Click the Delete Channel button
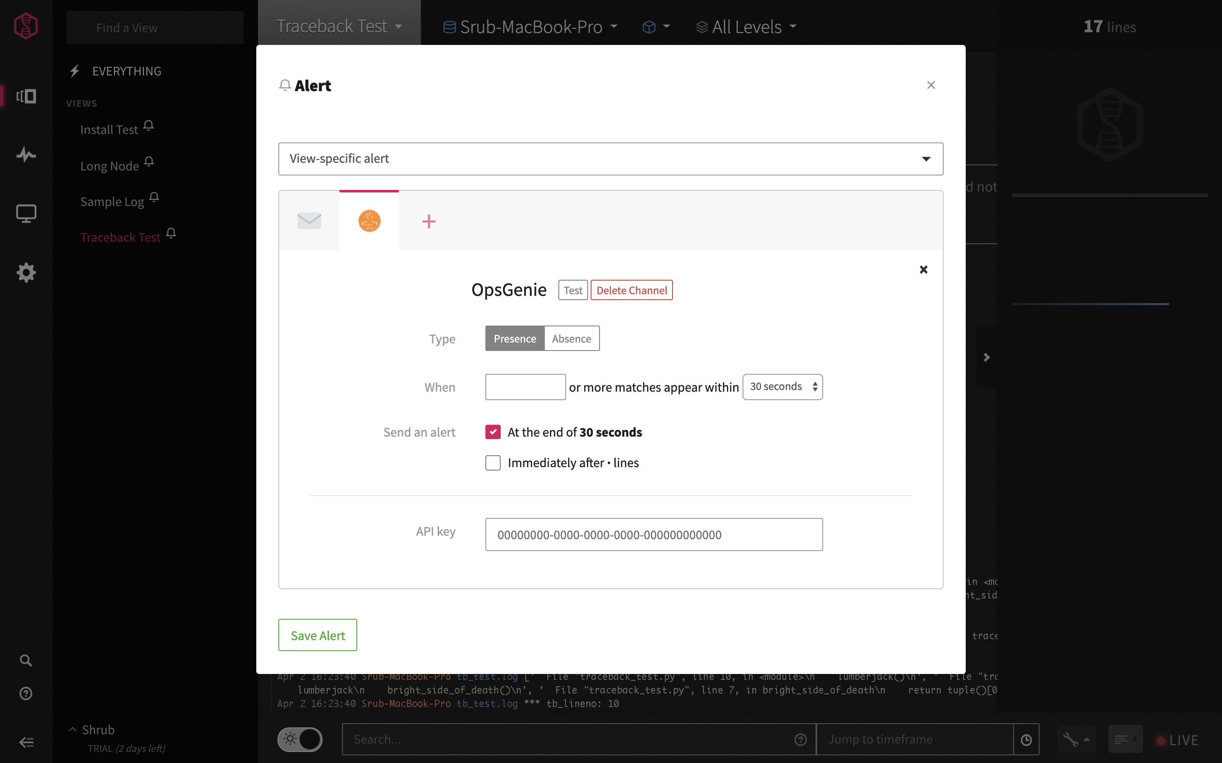 click(x=631, y=290)
